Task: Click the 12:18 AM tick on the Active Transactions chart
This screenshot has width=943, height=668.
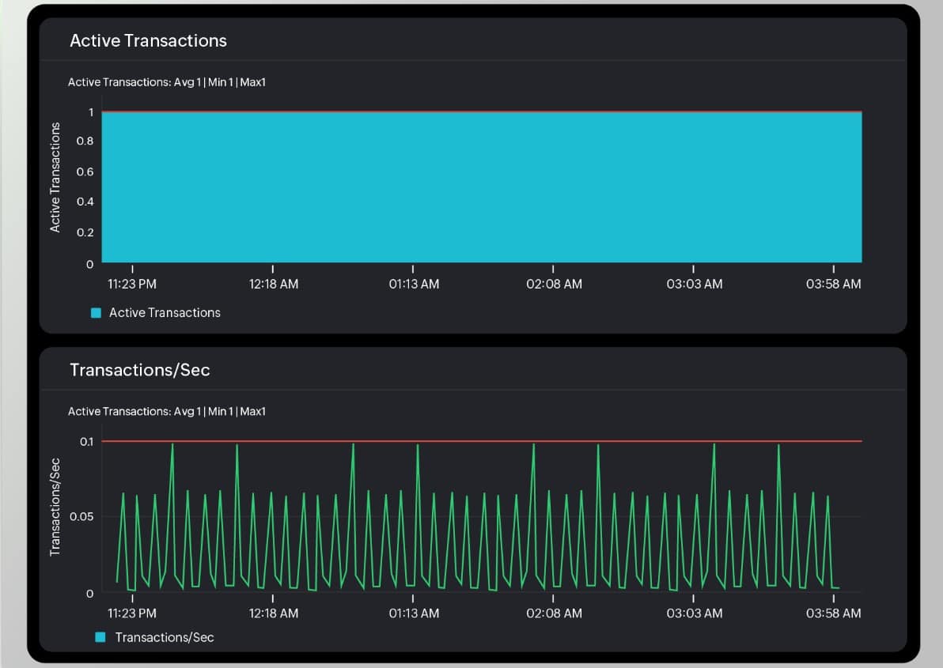Action: coord(274,284)
